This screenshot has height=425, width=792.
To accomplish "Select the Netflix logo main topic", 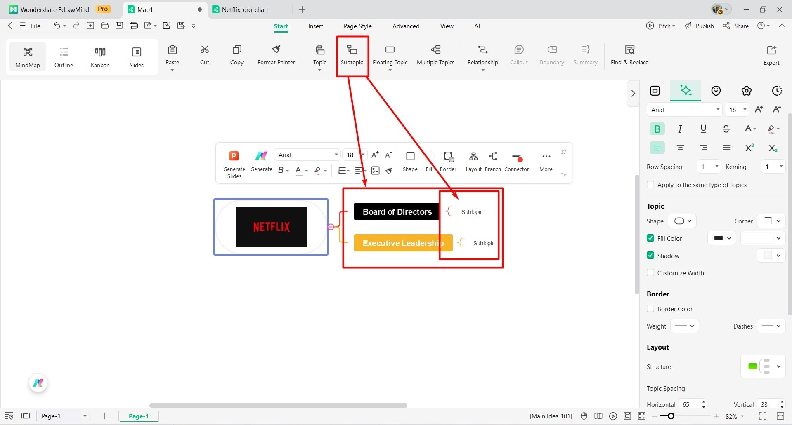I will [271, 227].
